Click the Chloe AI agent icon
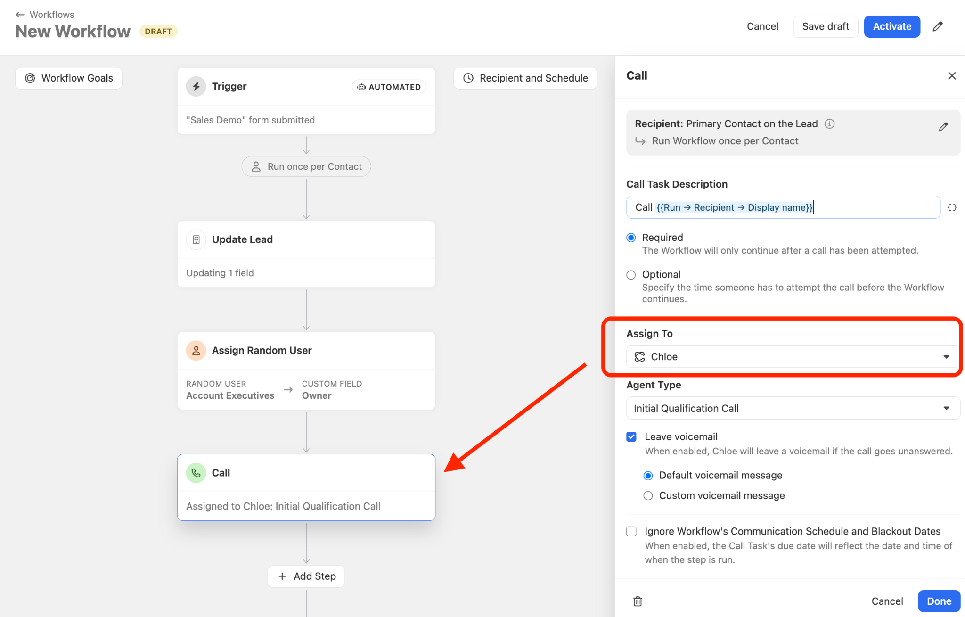 pos(639,357)
